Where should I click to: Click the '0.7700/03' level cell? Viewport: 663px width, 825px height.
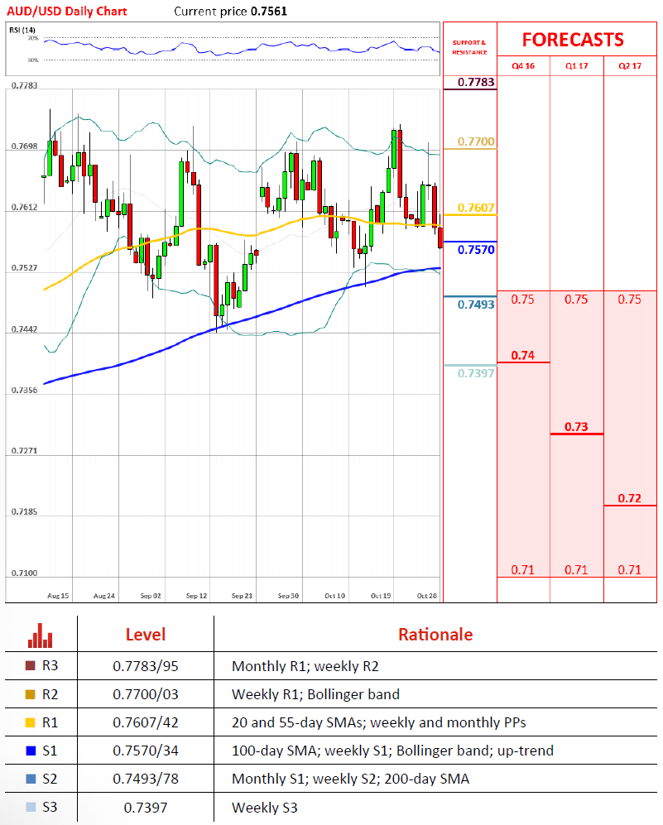[146, 694]
